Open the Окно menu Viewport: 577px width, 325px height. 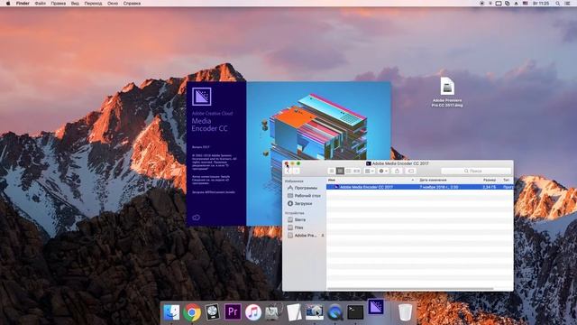[x=113, y=4]
